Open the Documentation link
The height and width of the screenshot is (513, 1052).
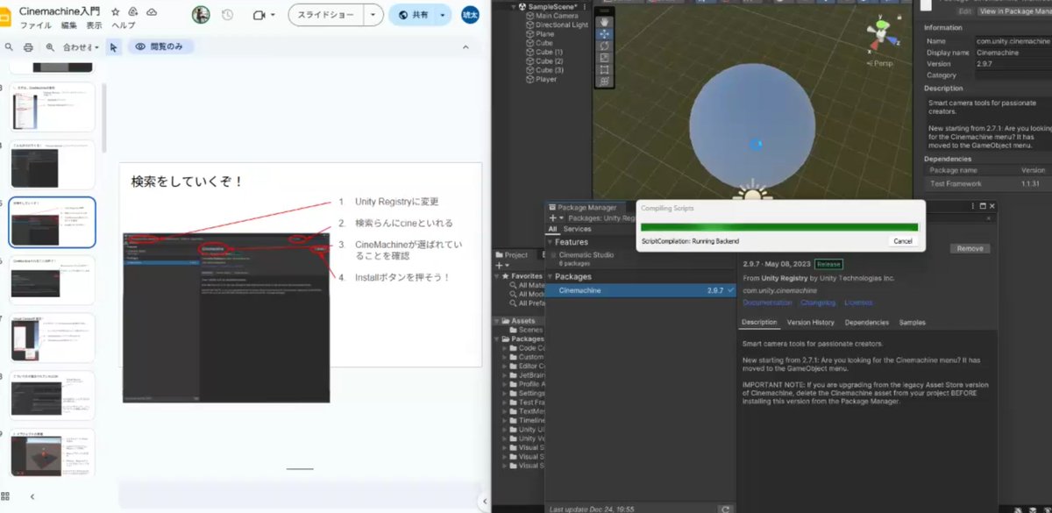767,303
